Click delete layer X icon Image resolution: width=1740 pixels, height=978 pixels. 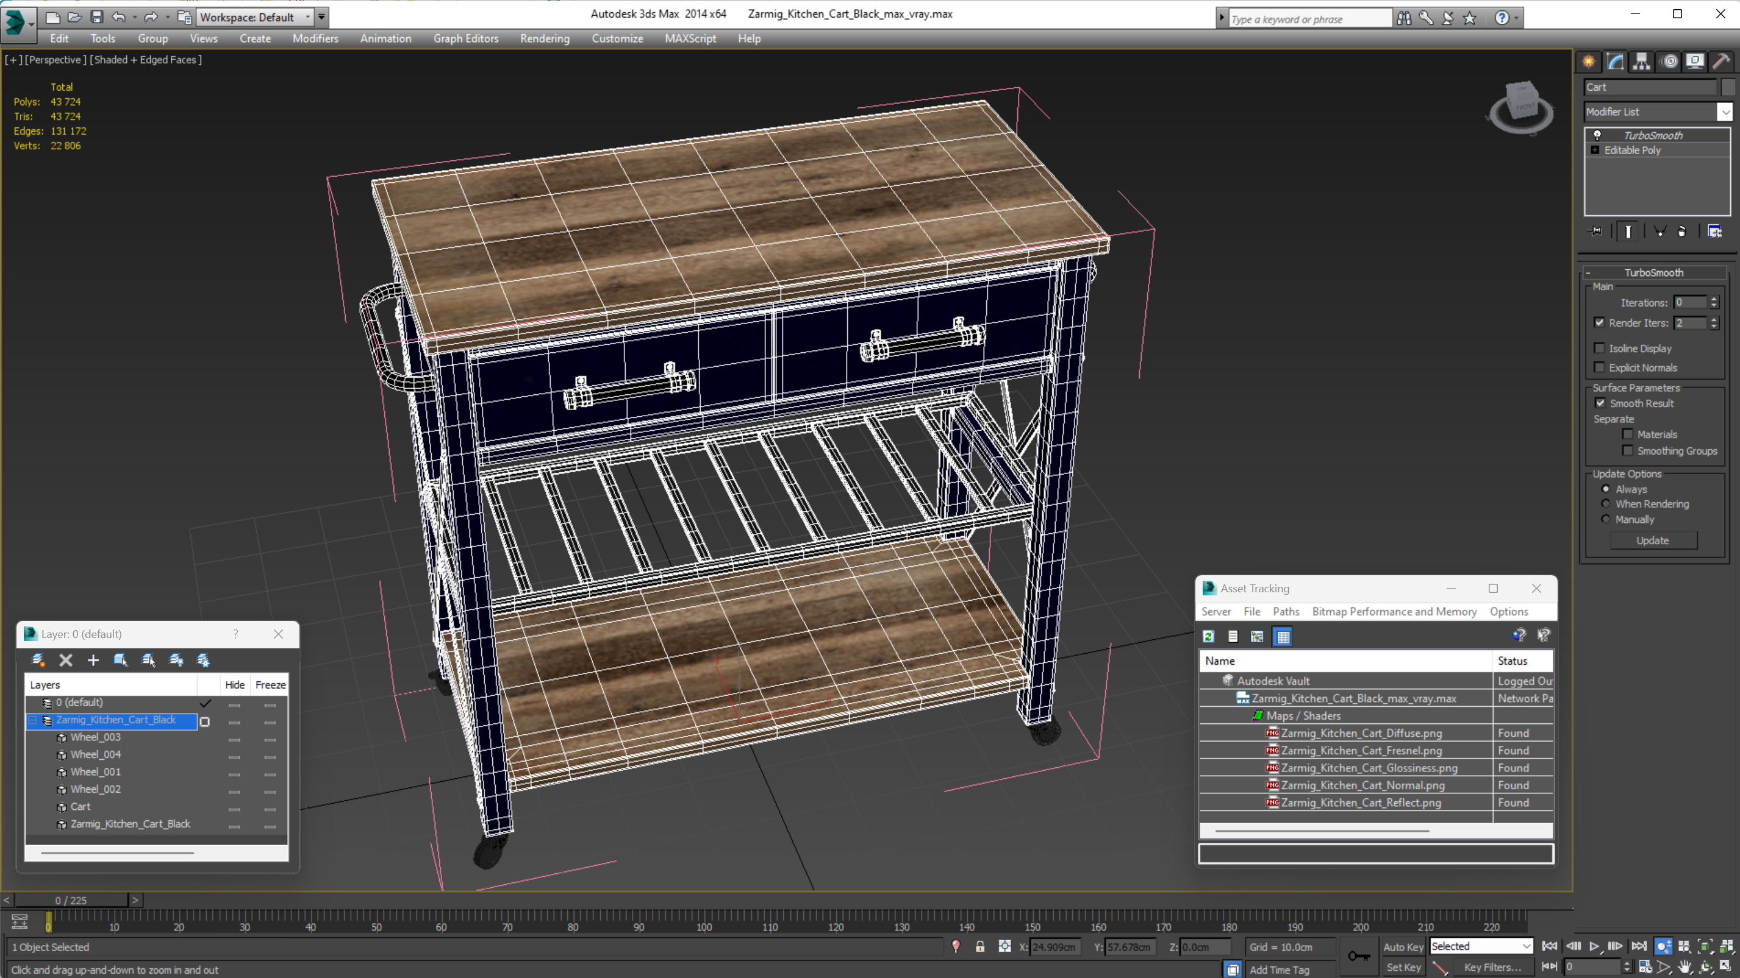pos(65,660)
